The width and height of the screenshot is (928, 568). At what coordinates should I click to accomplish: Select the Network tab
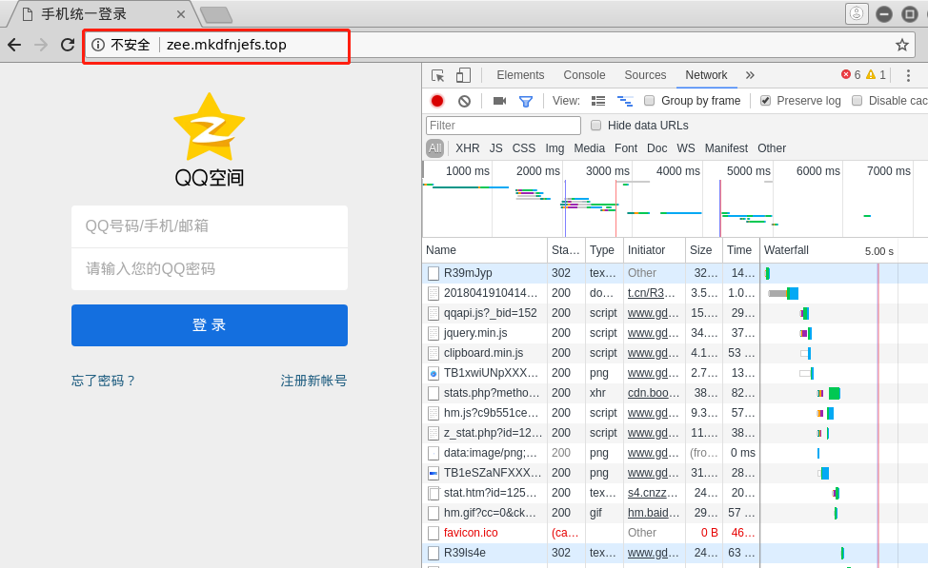706,75
